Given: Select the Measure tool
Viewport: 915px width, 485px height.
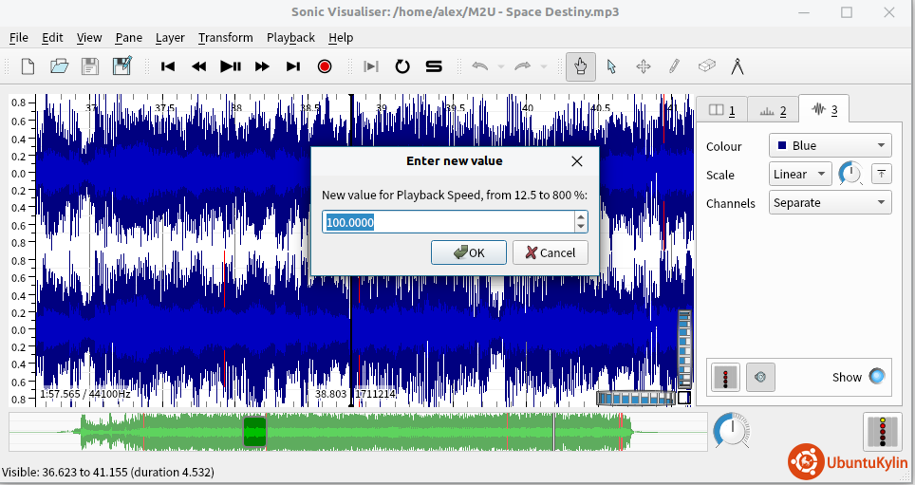Looking at the screenshot, I should 737,66.
